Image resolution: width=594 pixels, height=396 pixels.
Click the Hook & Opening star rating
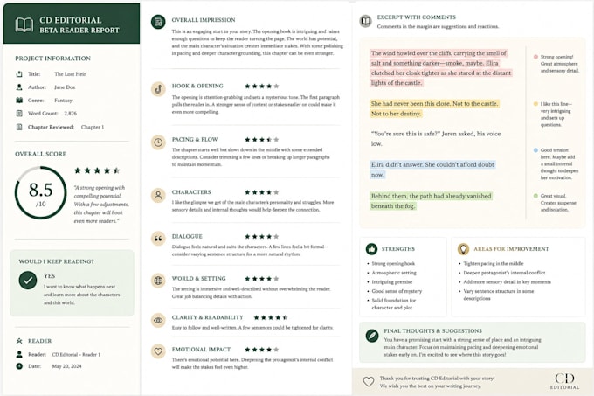click(x=261, y=87)
